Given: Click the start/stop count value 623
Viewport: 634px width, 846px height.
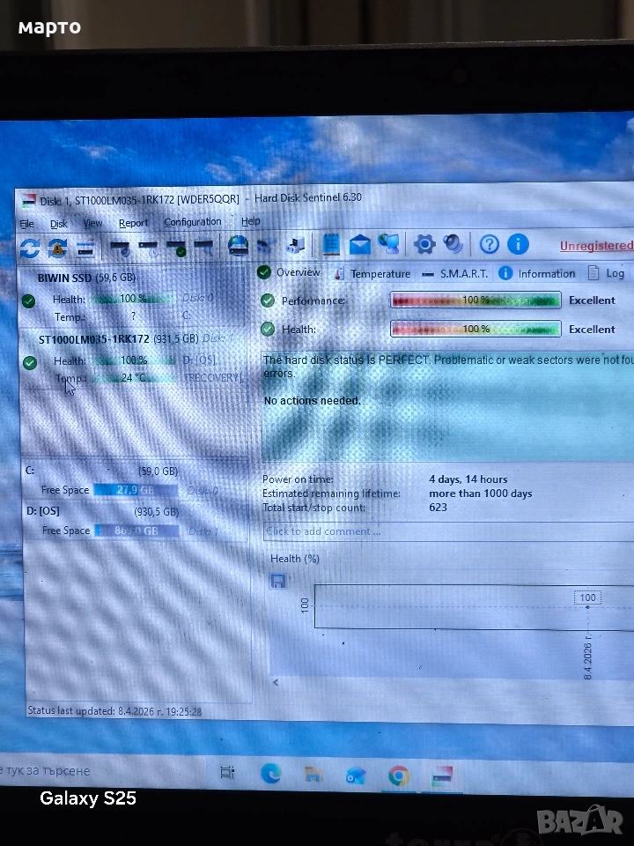Looking at the screenshot, I should [438, 508].
